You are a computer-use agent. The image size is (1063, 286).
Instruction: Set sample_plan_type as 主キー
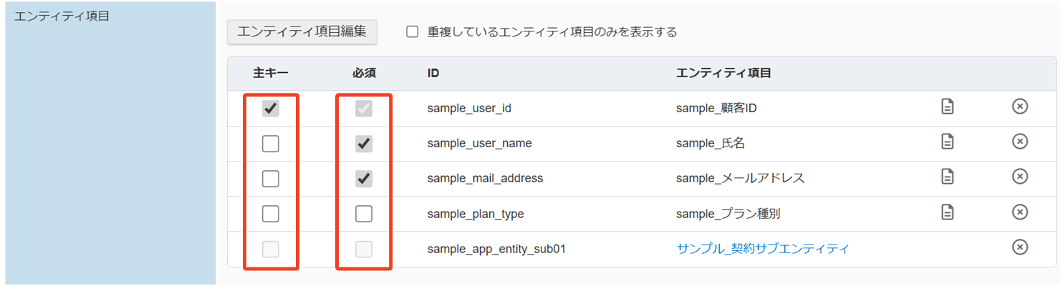tap(271, 214)
